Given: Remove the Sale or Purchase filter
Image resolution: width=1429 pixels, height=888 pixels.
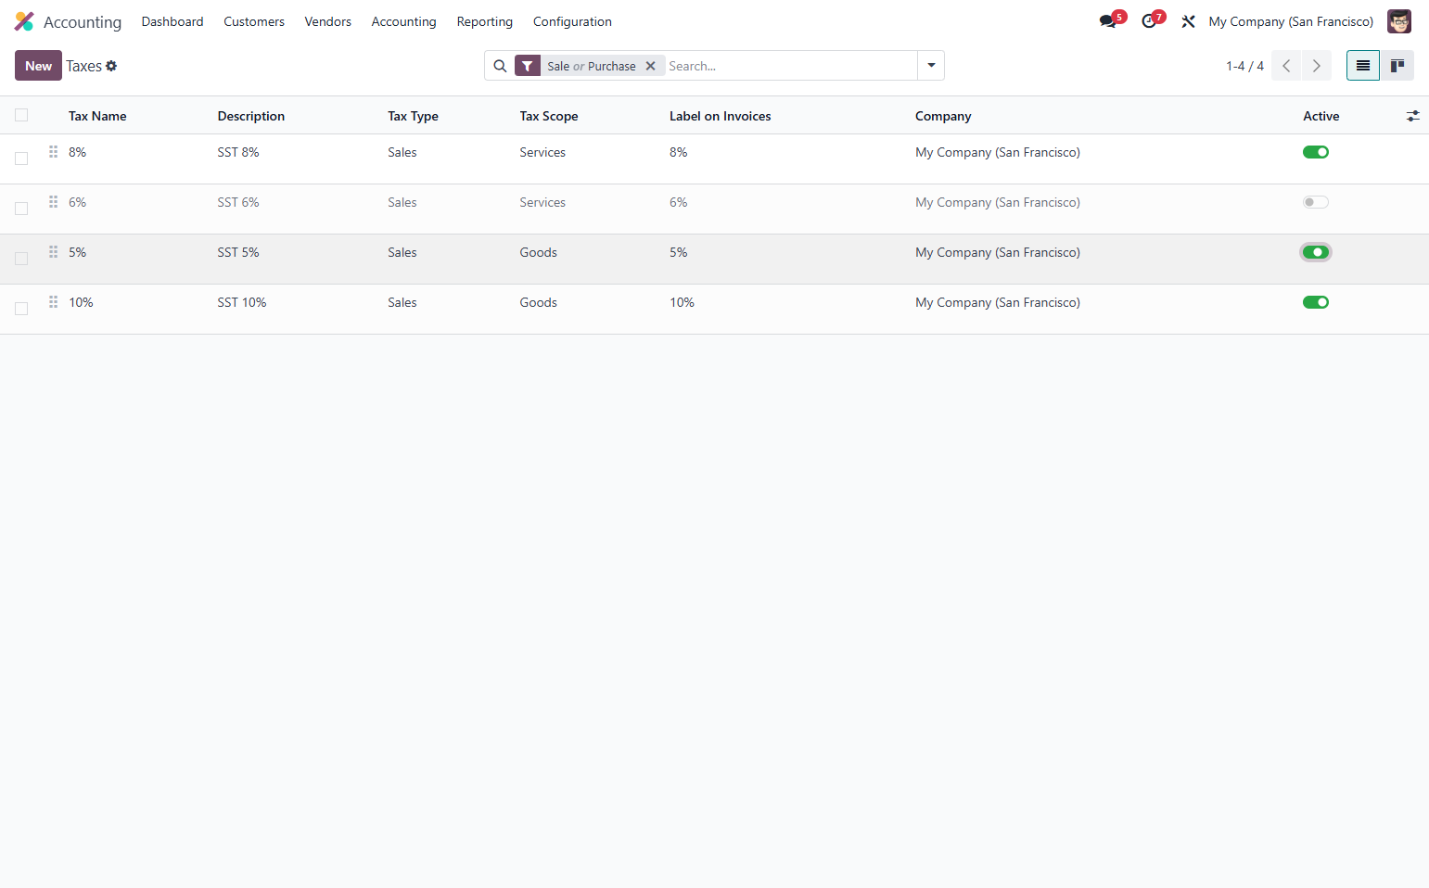Looking at the screenshot, I should [651, 66].
